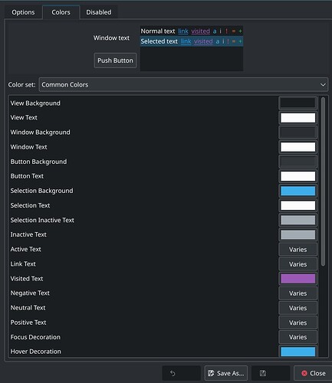This screenshot has height=383, width=332.
Task: Select the 'Visited Text' row label
Action: click(x=27, y=279)
